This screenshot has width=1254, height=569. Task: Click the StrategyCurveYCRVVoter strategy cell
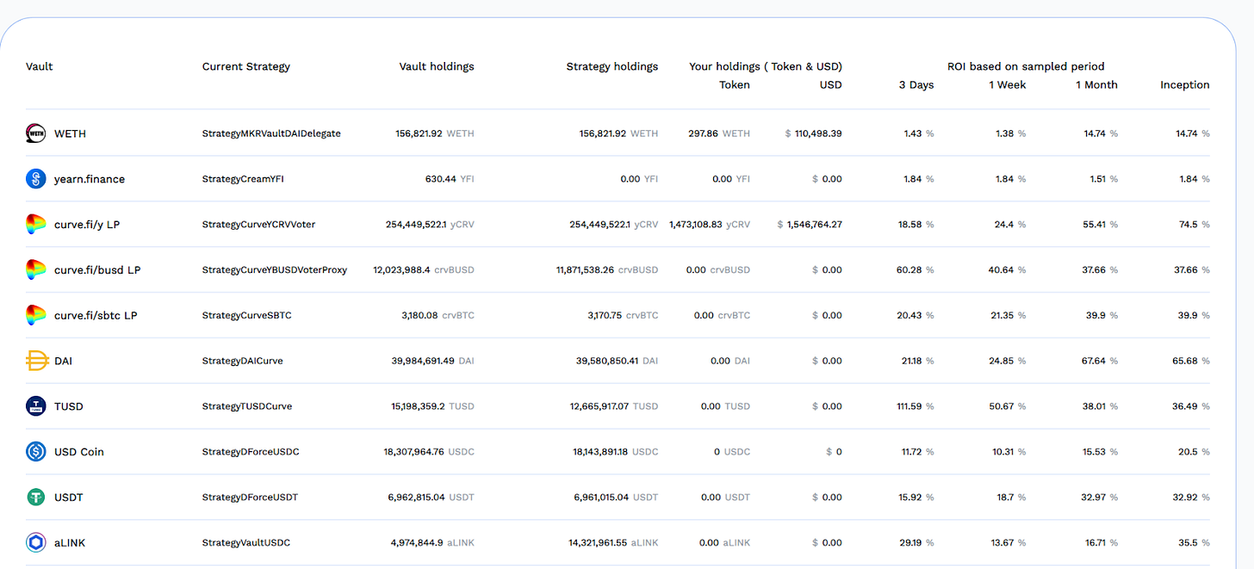(258, 225)
